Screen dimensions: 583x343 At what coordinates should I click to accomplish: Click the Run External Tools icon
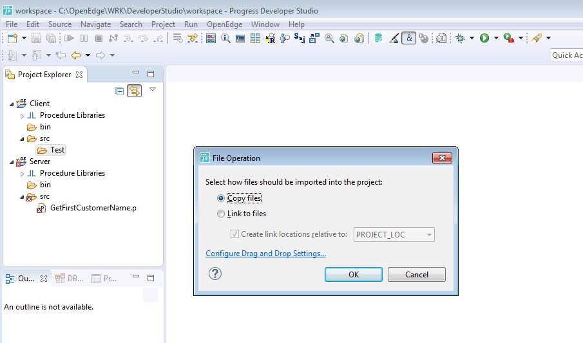(509, 38)
